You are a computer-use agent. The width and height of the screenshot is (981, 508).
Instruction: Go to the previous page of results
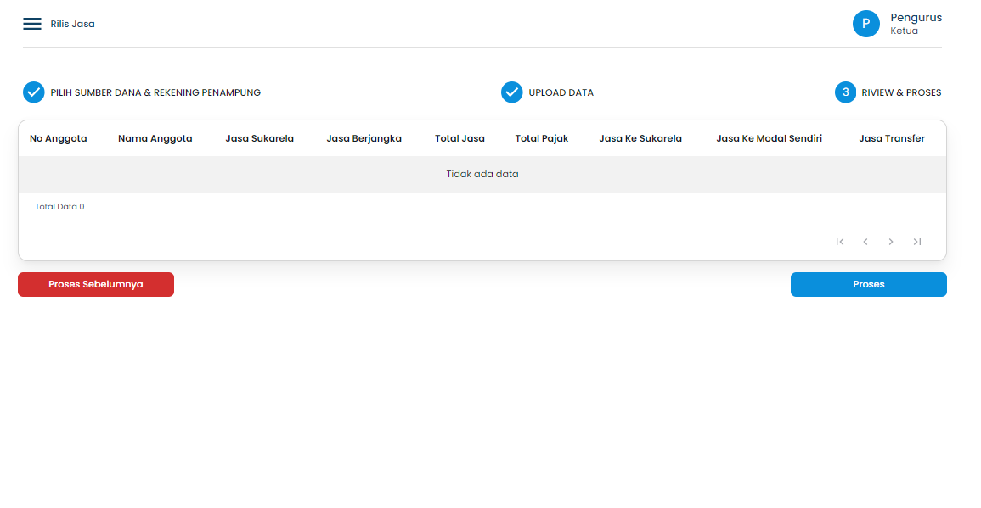865,242
